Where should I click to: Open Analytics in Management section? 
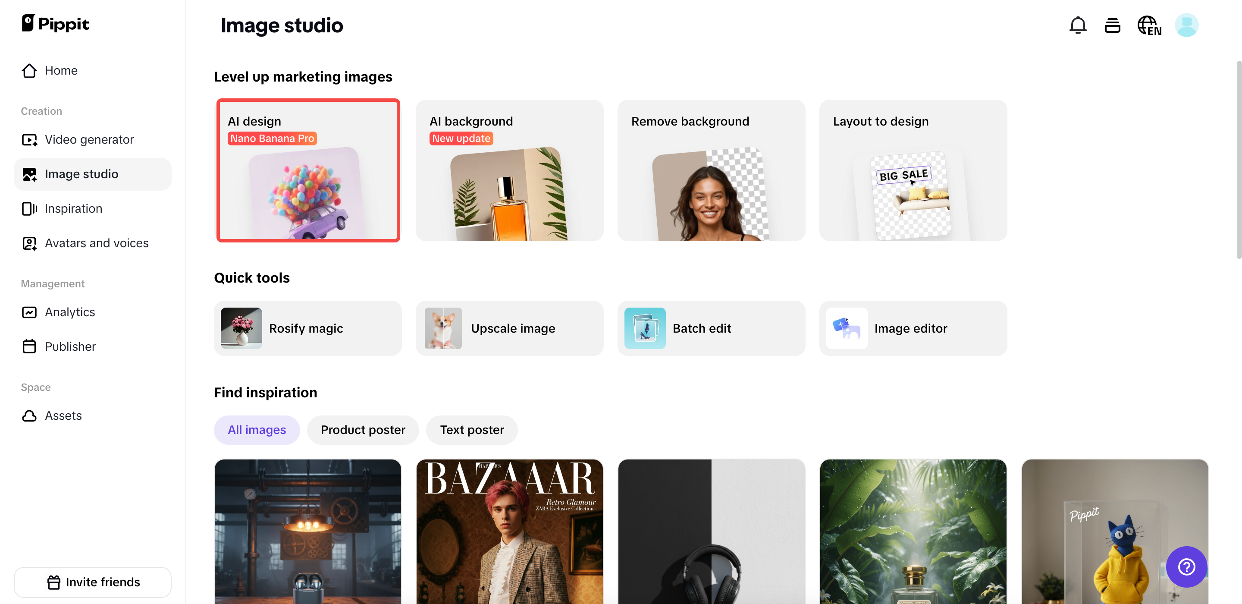[70, 312]
